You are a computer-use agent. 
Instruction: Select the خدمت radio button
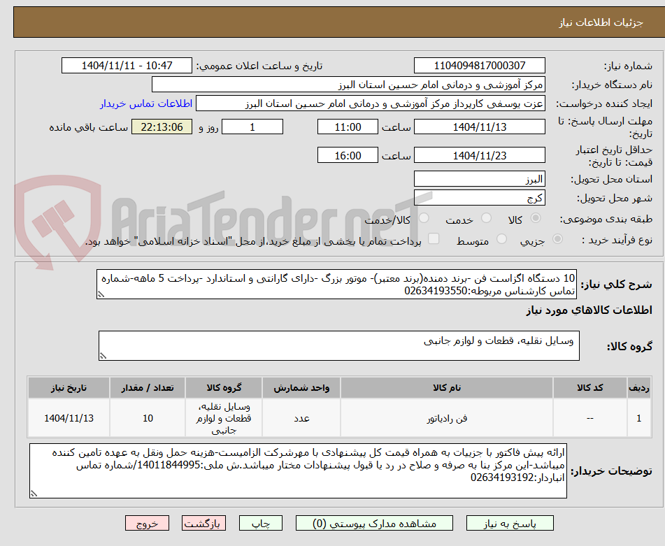[x=487, y=218]
